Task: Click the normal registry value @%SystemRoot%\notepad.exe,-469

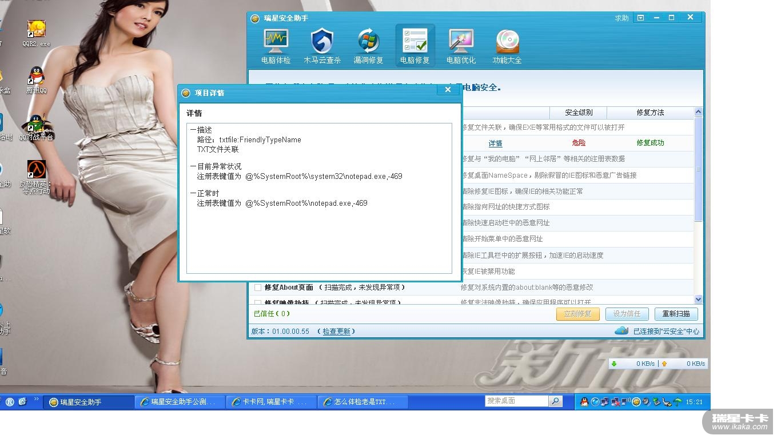Action: 306,203
